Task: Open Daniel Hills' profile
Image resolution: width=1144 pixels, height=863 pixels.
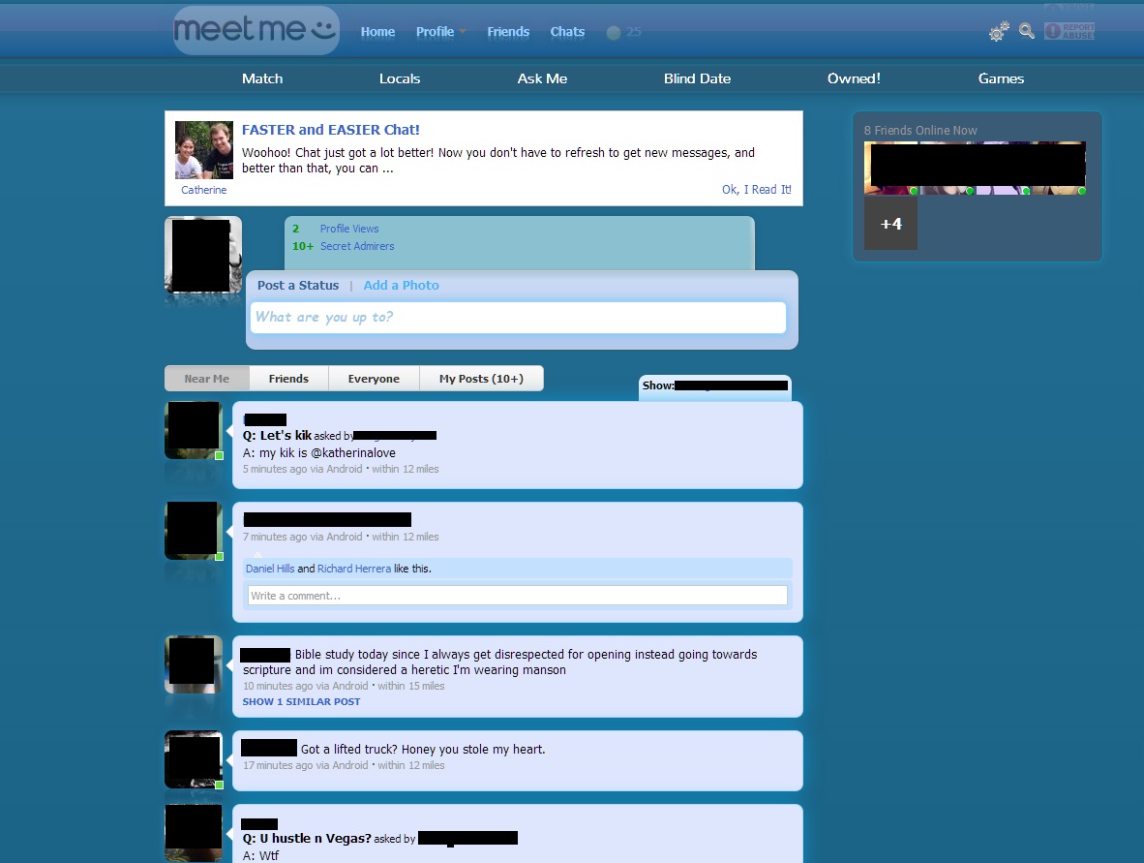Action: tap(269, 569)
